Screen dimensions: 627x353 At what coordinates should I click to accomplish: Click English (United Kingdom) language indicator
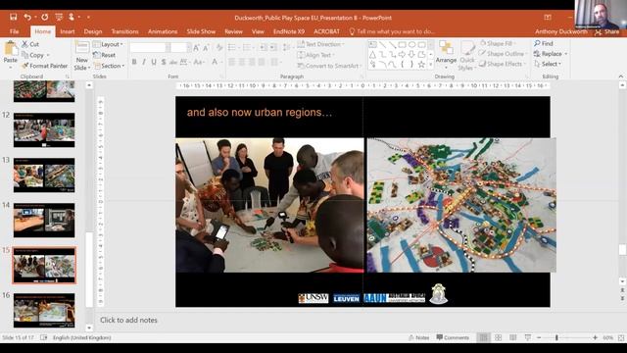(82, 337)
